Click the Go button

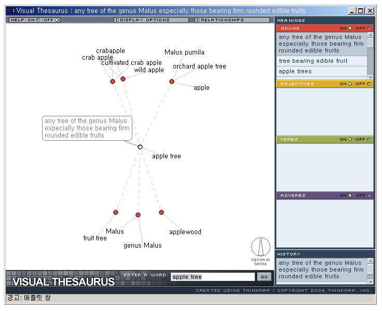click(264, 277)
